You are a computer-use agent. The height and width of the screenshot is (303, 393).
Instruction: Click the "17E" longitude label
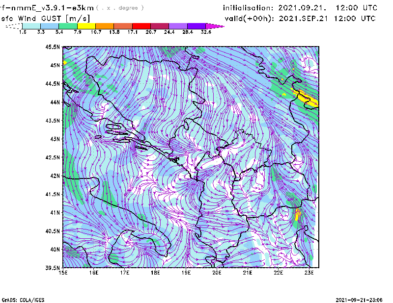tap(125, 273)
